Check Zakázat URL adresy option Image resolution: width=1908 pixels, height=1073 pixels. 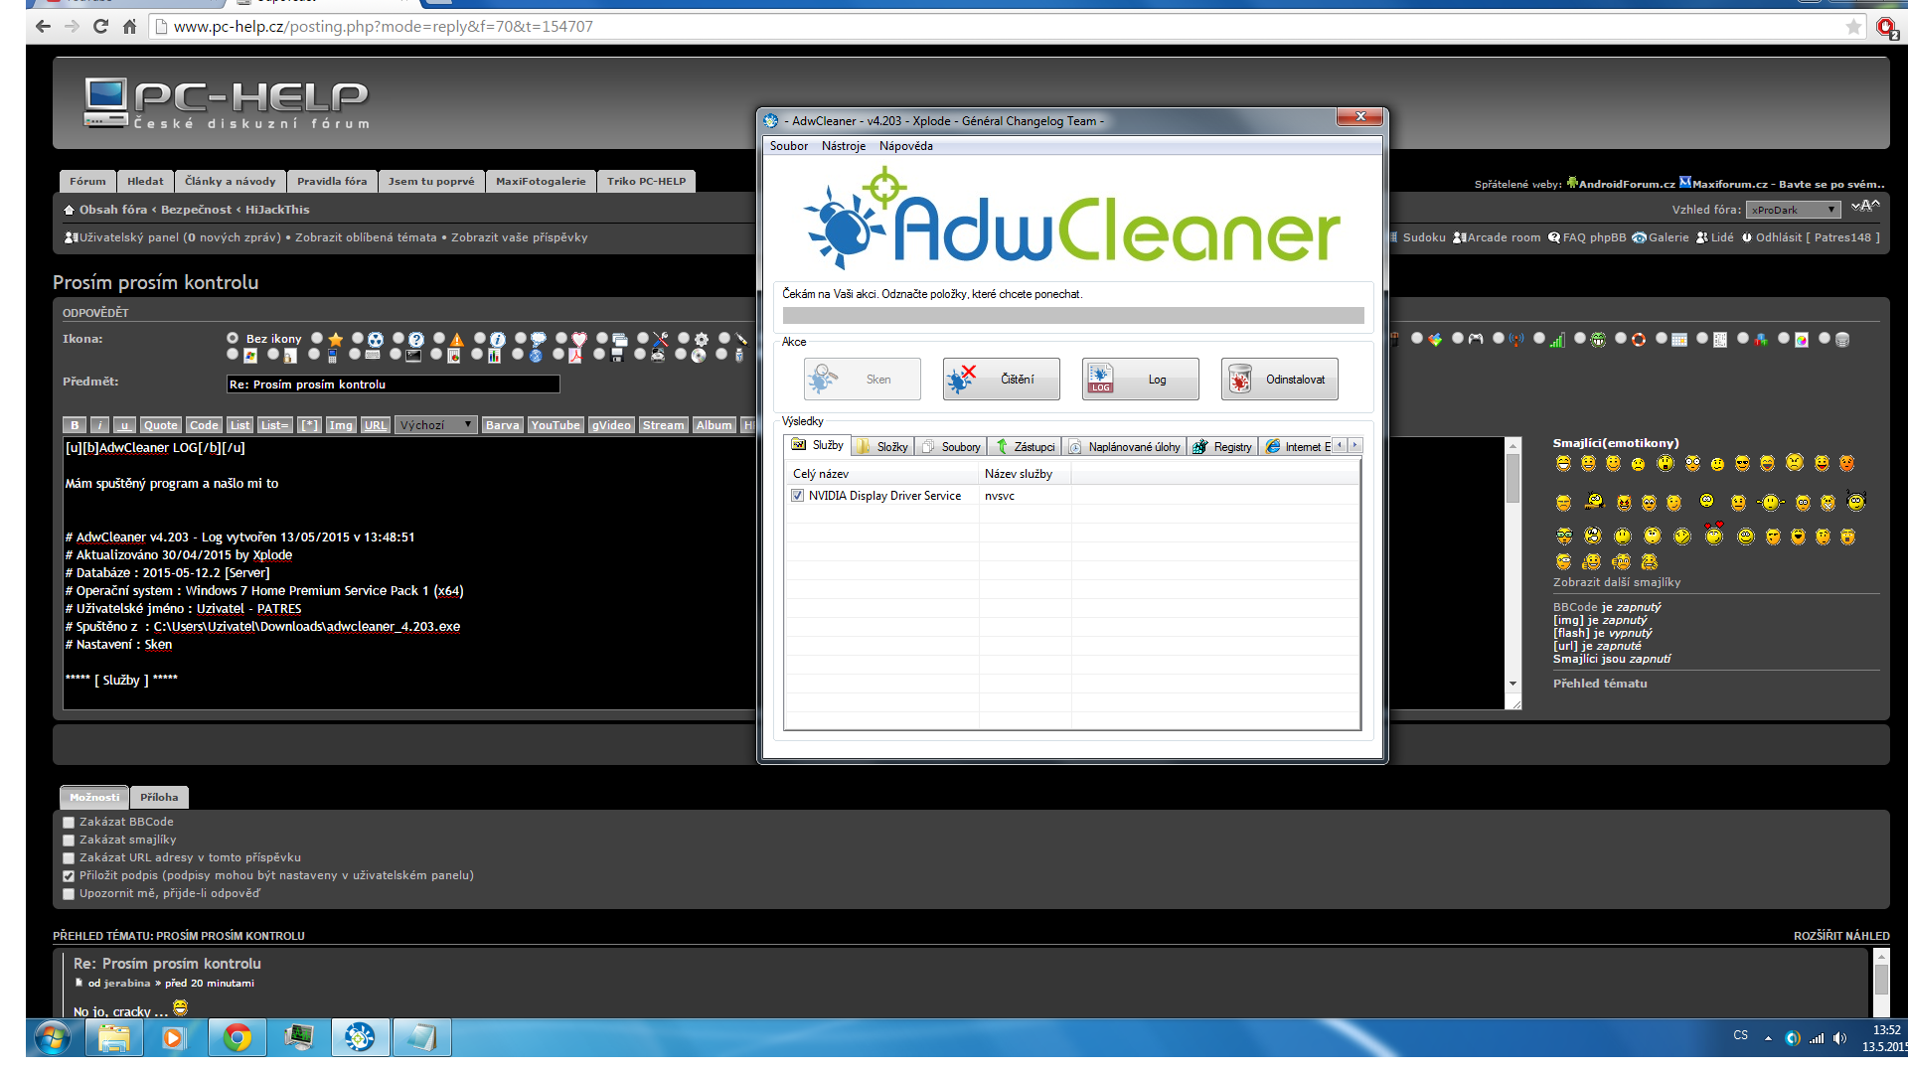point(69,858)
